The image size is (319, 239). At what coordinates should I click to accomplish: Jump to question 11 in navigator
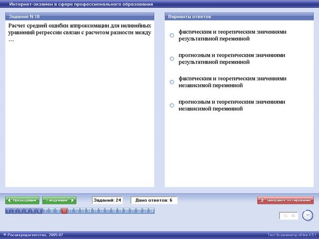(x=71, y=211)
